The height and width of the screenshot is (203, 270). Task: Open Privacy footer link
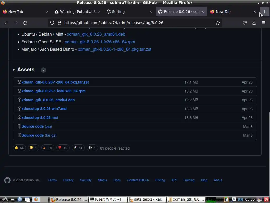(x=68, y=180)
